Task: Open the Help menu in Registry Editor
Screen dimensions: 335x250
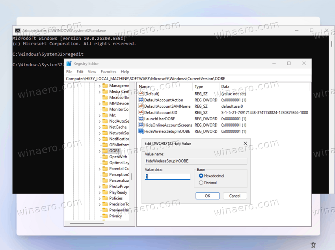Action: click(125, 72)
